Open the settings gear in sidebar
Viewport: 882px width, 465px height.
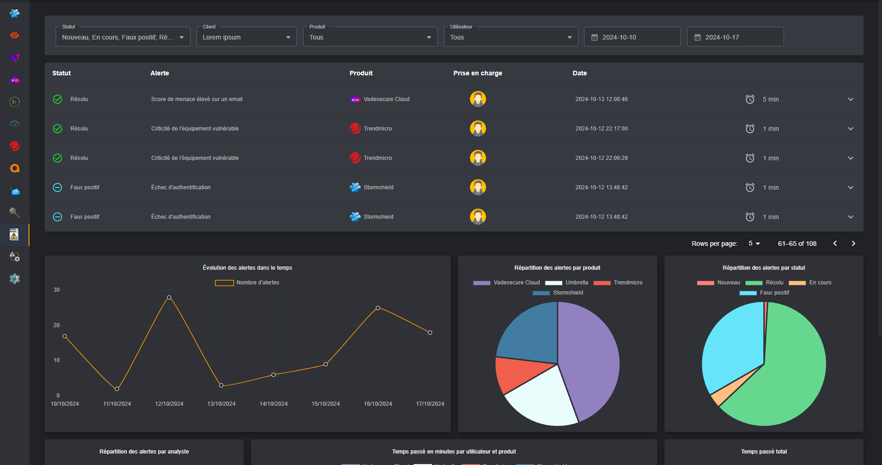click(15, 278)
